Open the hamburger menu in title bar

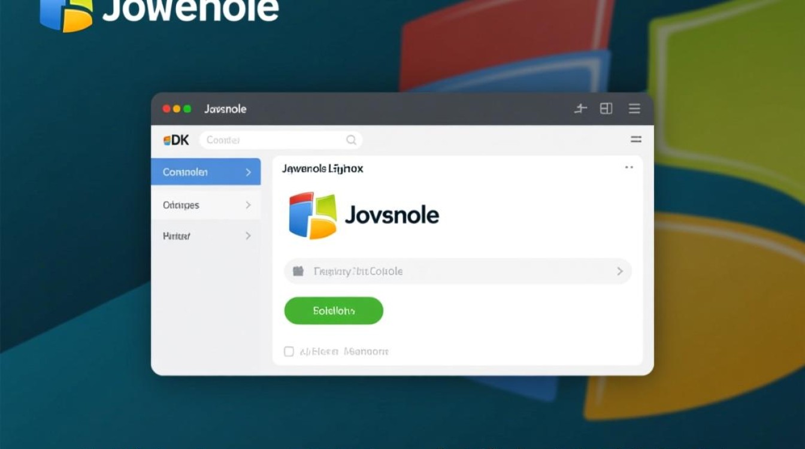(x=634, y=109)
